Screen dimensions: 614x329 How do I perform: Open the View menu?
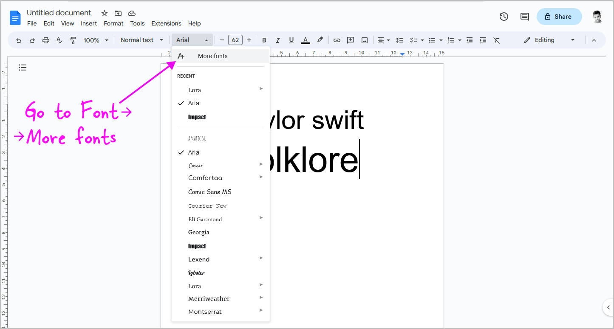pyautogui.click(x=68, y=24)
